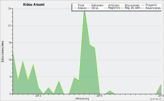Click the 'Reversiones' legend label

153,8
